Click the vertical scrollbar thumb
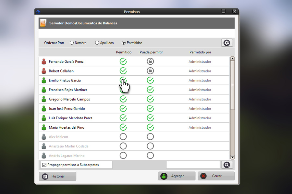292x194 pixels. 232,85
